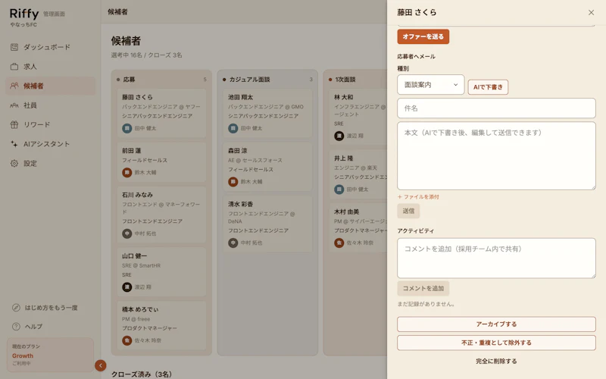606x379 pixels.
Task: Click 渡辺 翔 avatar on 山口 健一 card
Action: (127, 287)
